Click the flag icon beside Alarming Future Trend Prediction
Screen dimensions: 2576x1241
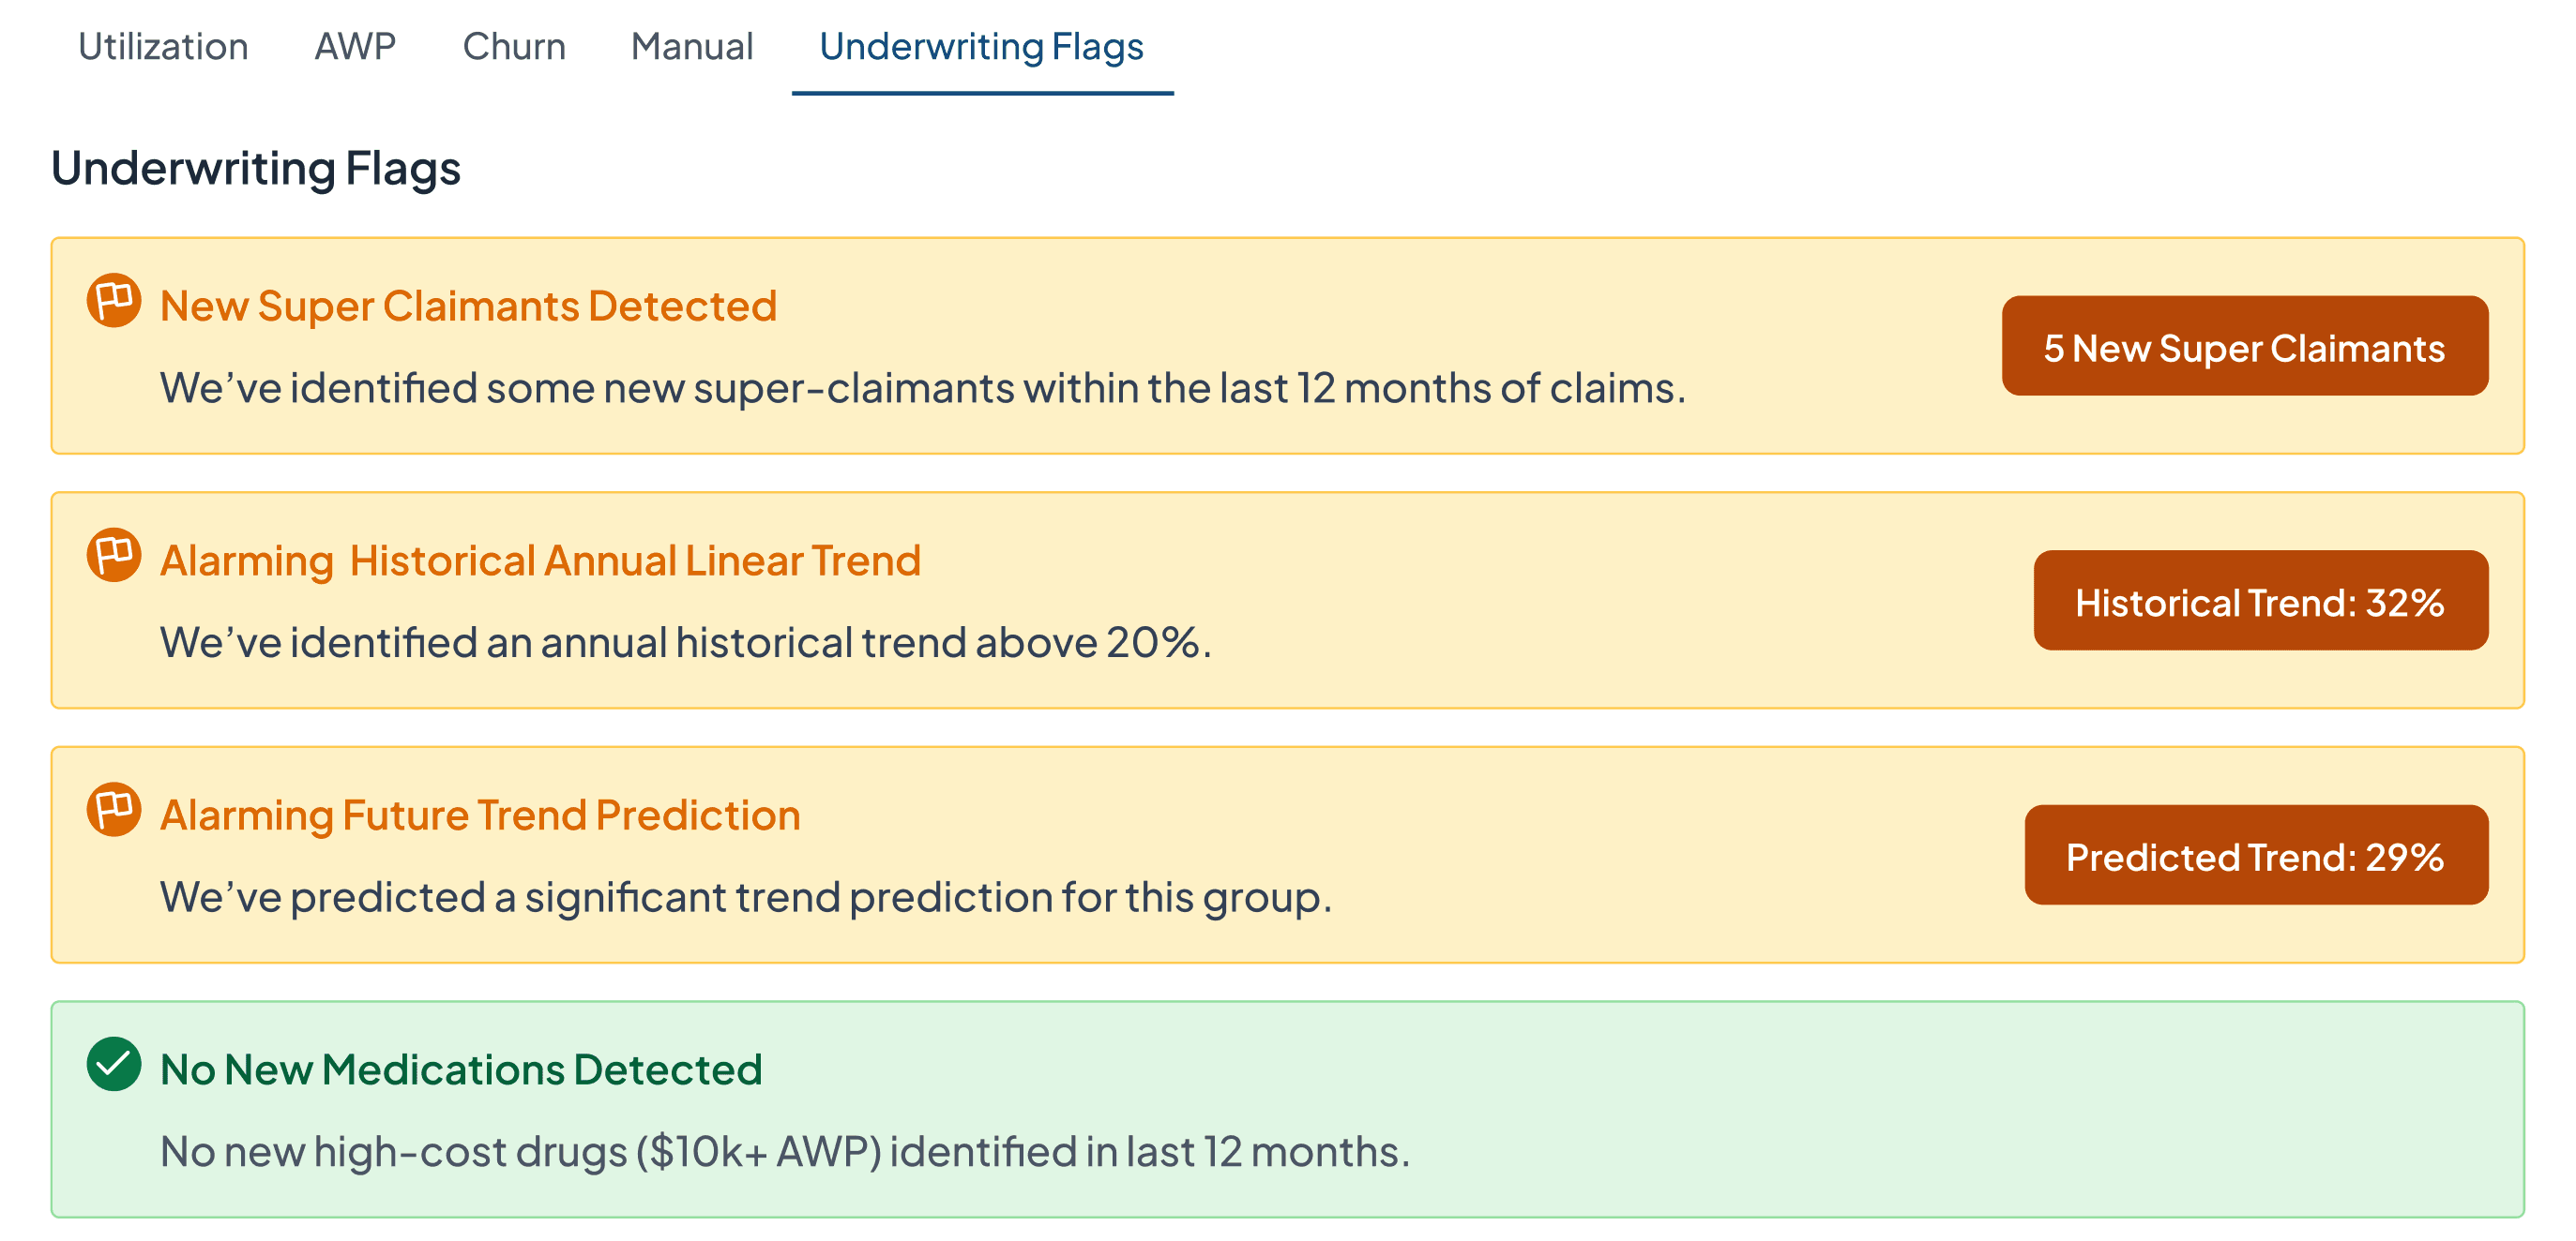[x=113, y=809]
